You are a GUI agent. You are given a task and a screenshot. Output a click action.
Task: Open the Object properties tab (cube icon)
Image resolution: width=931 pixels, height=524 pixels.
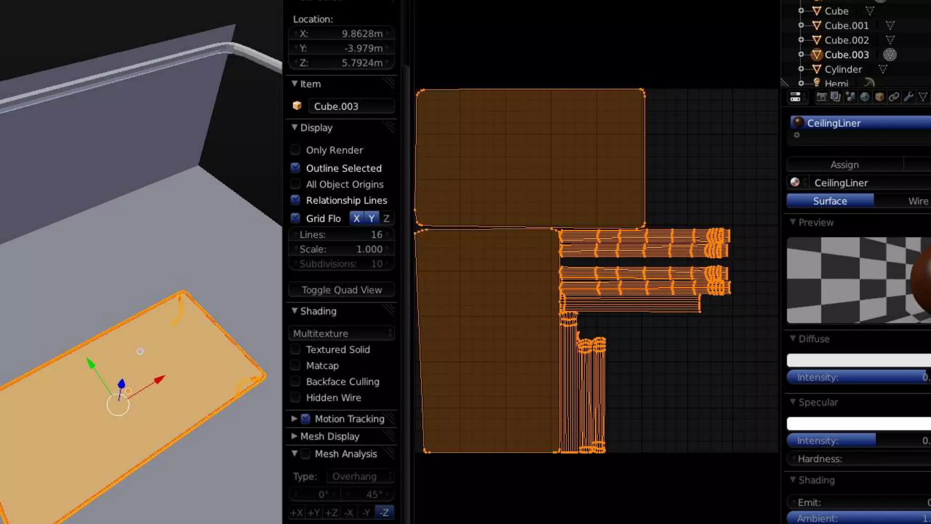click(879, 97)
